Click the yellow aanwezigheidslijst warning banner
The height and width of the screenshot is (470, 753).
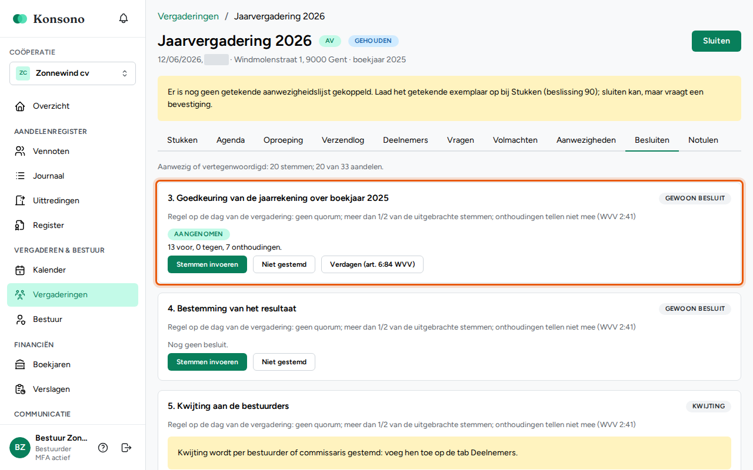tap(449, 99)
